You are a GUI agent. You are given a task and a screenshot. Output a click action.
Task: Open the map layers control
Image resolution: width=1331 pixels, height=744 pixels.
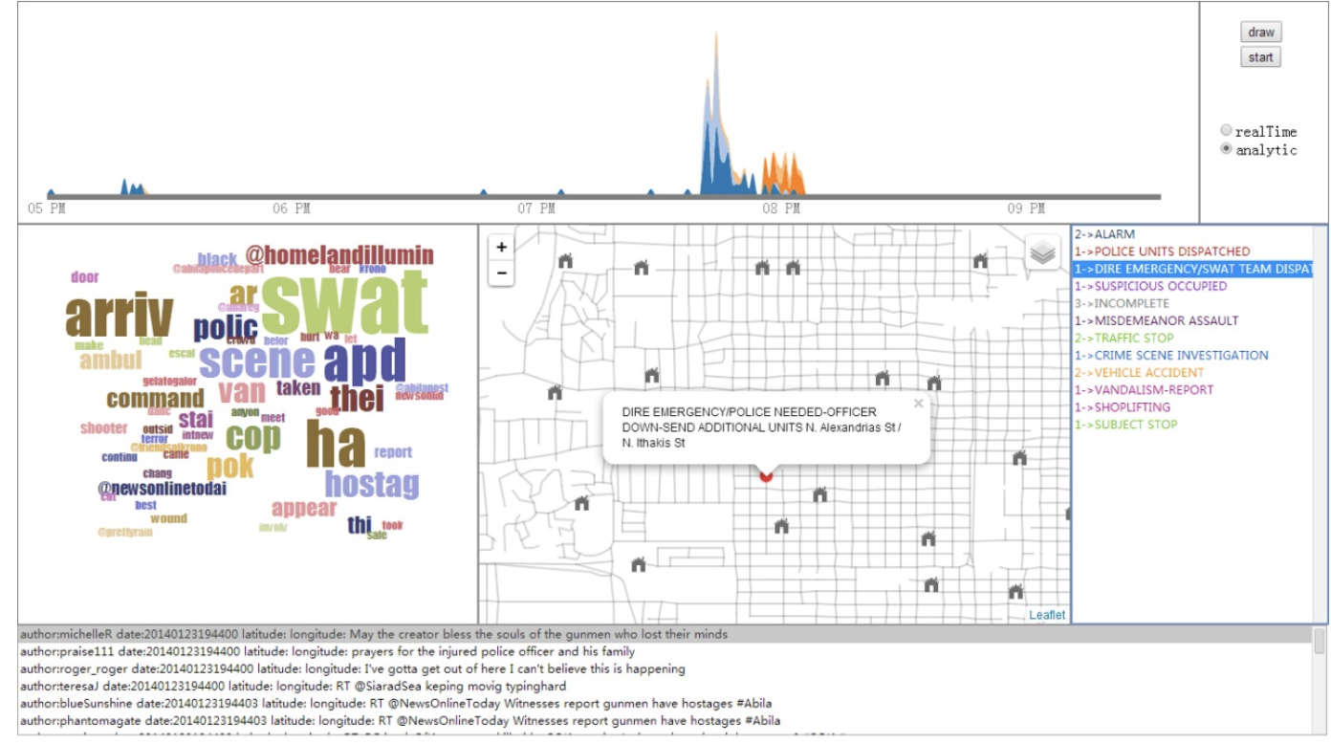click(x=1043, y=252)
